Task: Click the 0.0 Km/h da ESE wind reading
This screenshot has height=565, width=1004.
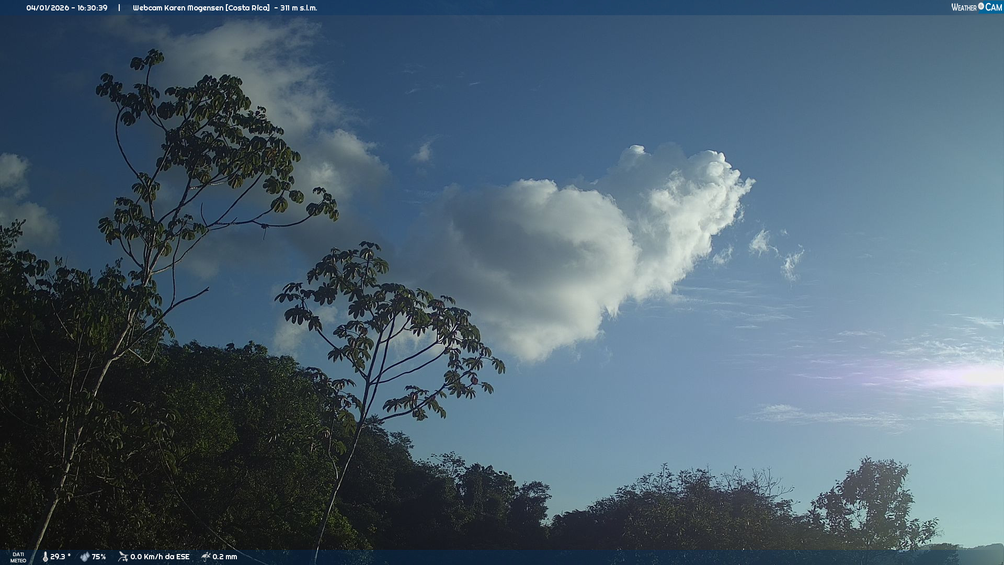Action: click(159, 557)
